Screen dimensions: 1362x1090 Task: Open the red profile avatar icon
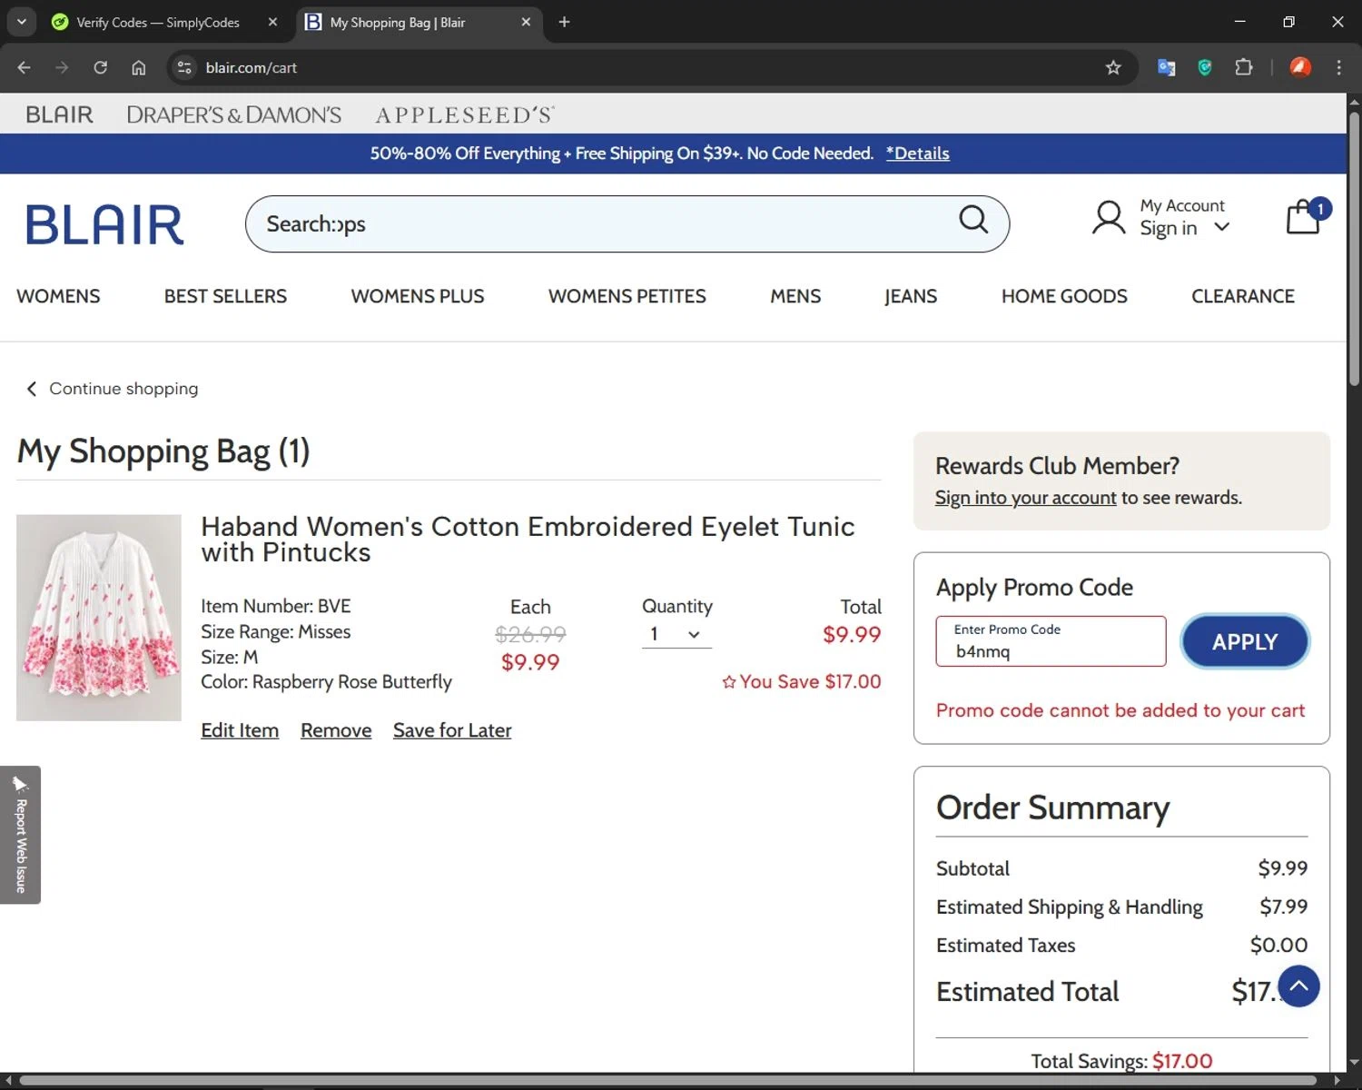click(x=1300, y=67)
